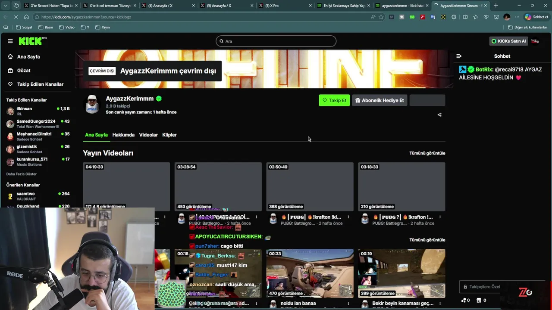Click the browser home button
The width and height of the screenshot is (552, 310).
(x=26, y=17)
